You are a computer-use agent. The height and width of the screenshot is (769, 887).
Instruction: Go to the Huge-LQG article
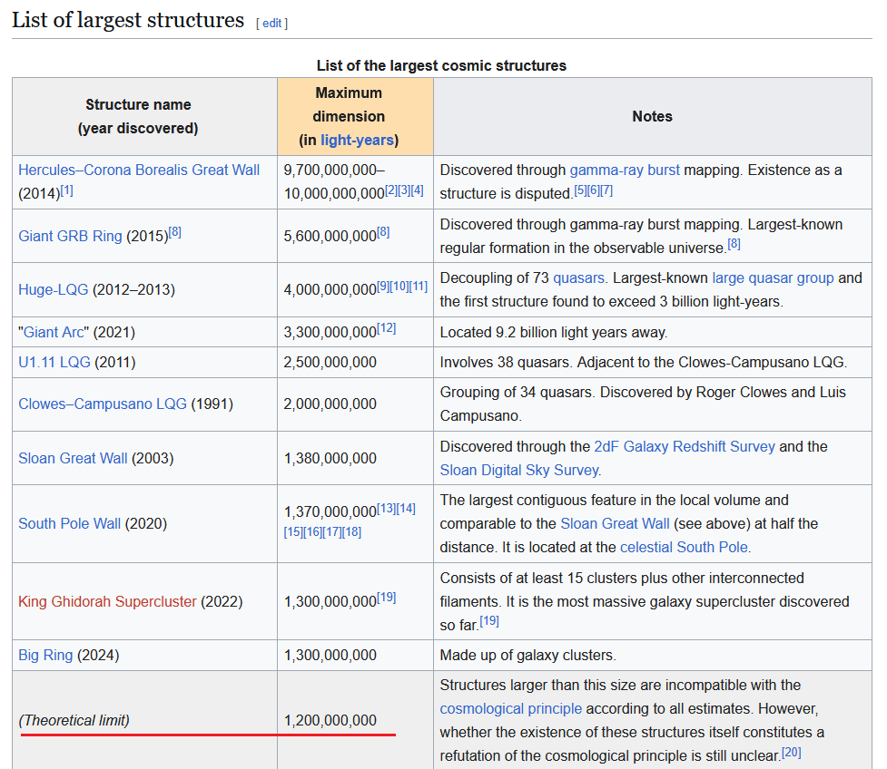54,289
